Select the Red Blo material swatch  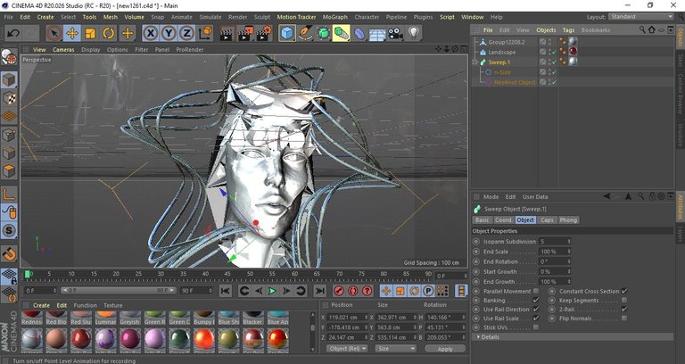point(56,318)
